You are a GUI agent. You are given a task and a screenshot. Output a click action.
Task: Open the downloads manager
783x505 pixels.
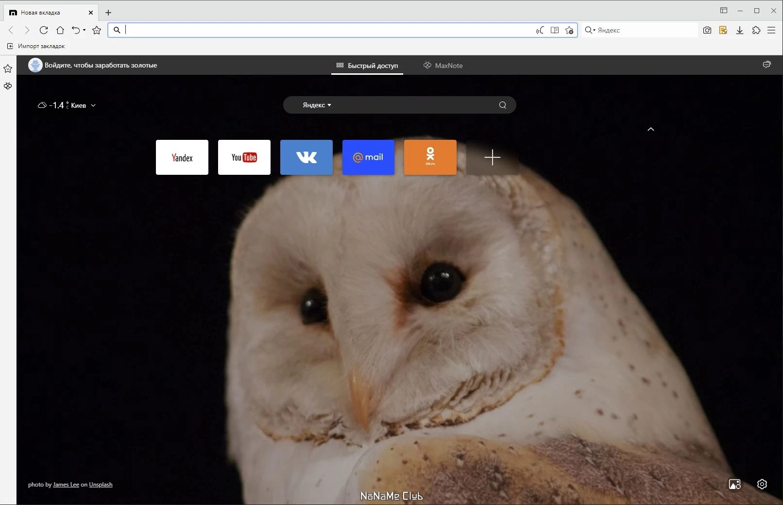pyautogui.click(x=740, y=30)
